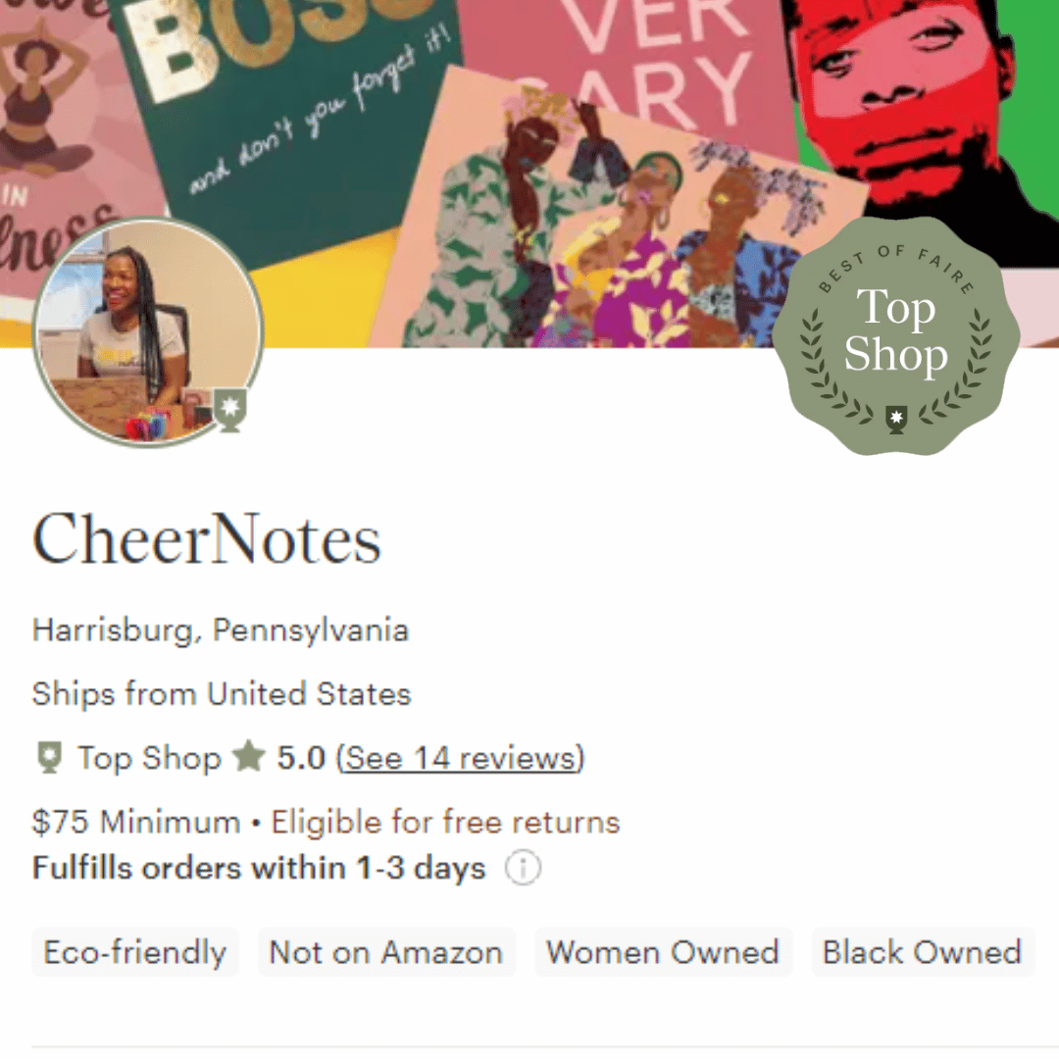Click the small Top Shop badge on avatar
This screenshot has width=1059, height=1059.
(231, 410)
